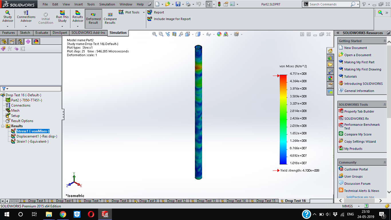The height and width of the screenshot is (220, 391).
Task: Click the Print icon
Action: (x=188, y=4)
